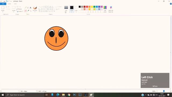This screenshot has width=172, height=97.
Task: Select the Color picker eyedropper tool
Action: coord(28,11)
